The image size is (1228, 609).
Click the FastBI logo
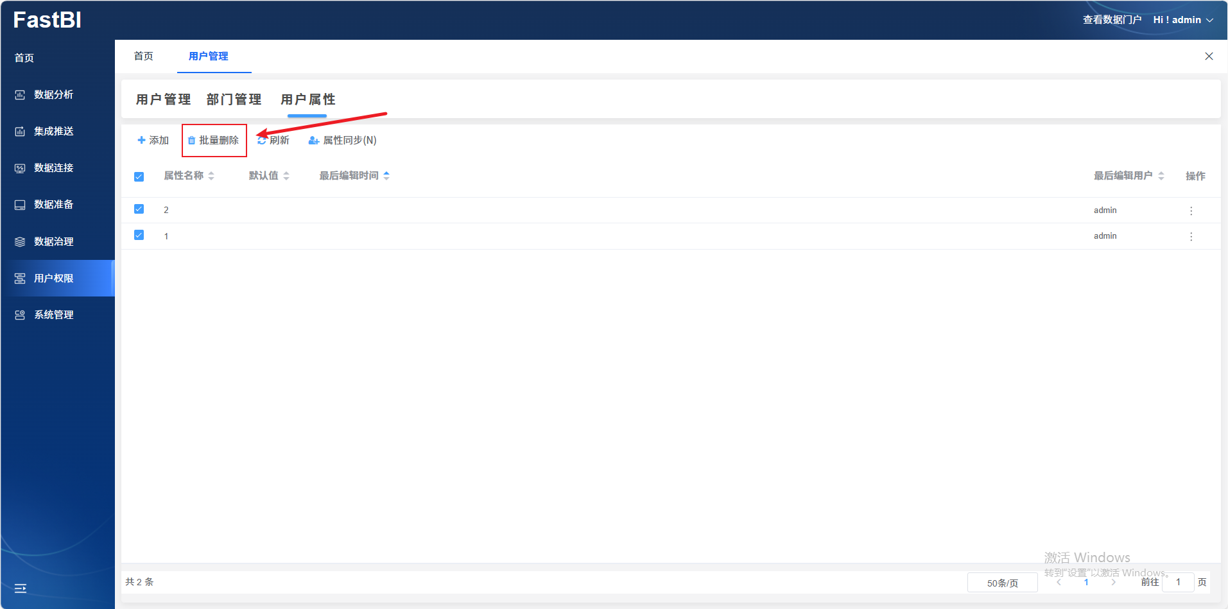click(x=48, y=20)
